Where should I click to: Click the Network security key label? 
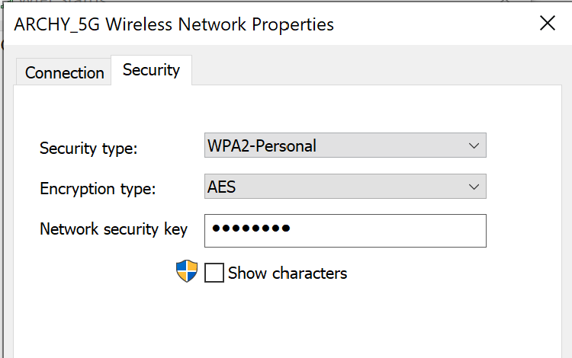coord(114,229)
